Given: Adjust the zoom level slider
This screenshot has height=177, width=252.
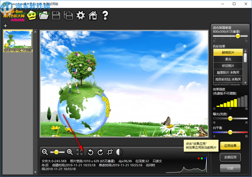Looking at the screenshot, I should coord(57,152).
